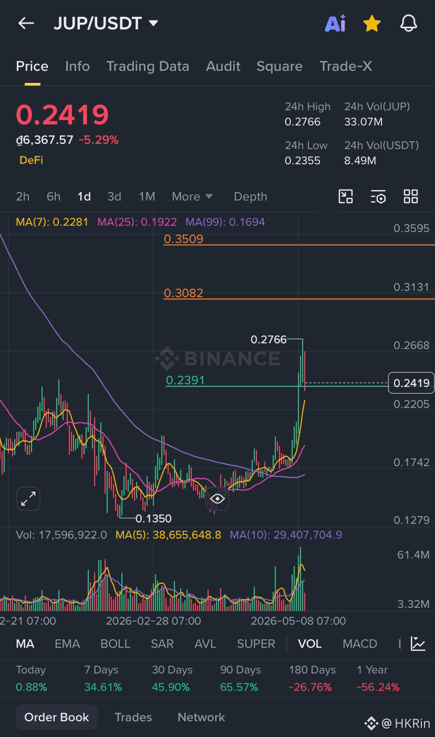
Task: Click the 180 Days -26.76% stat
Action: pos(312,678)
